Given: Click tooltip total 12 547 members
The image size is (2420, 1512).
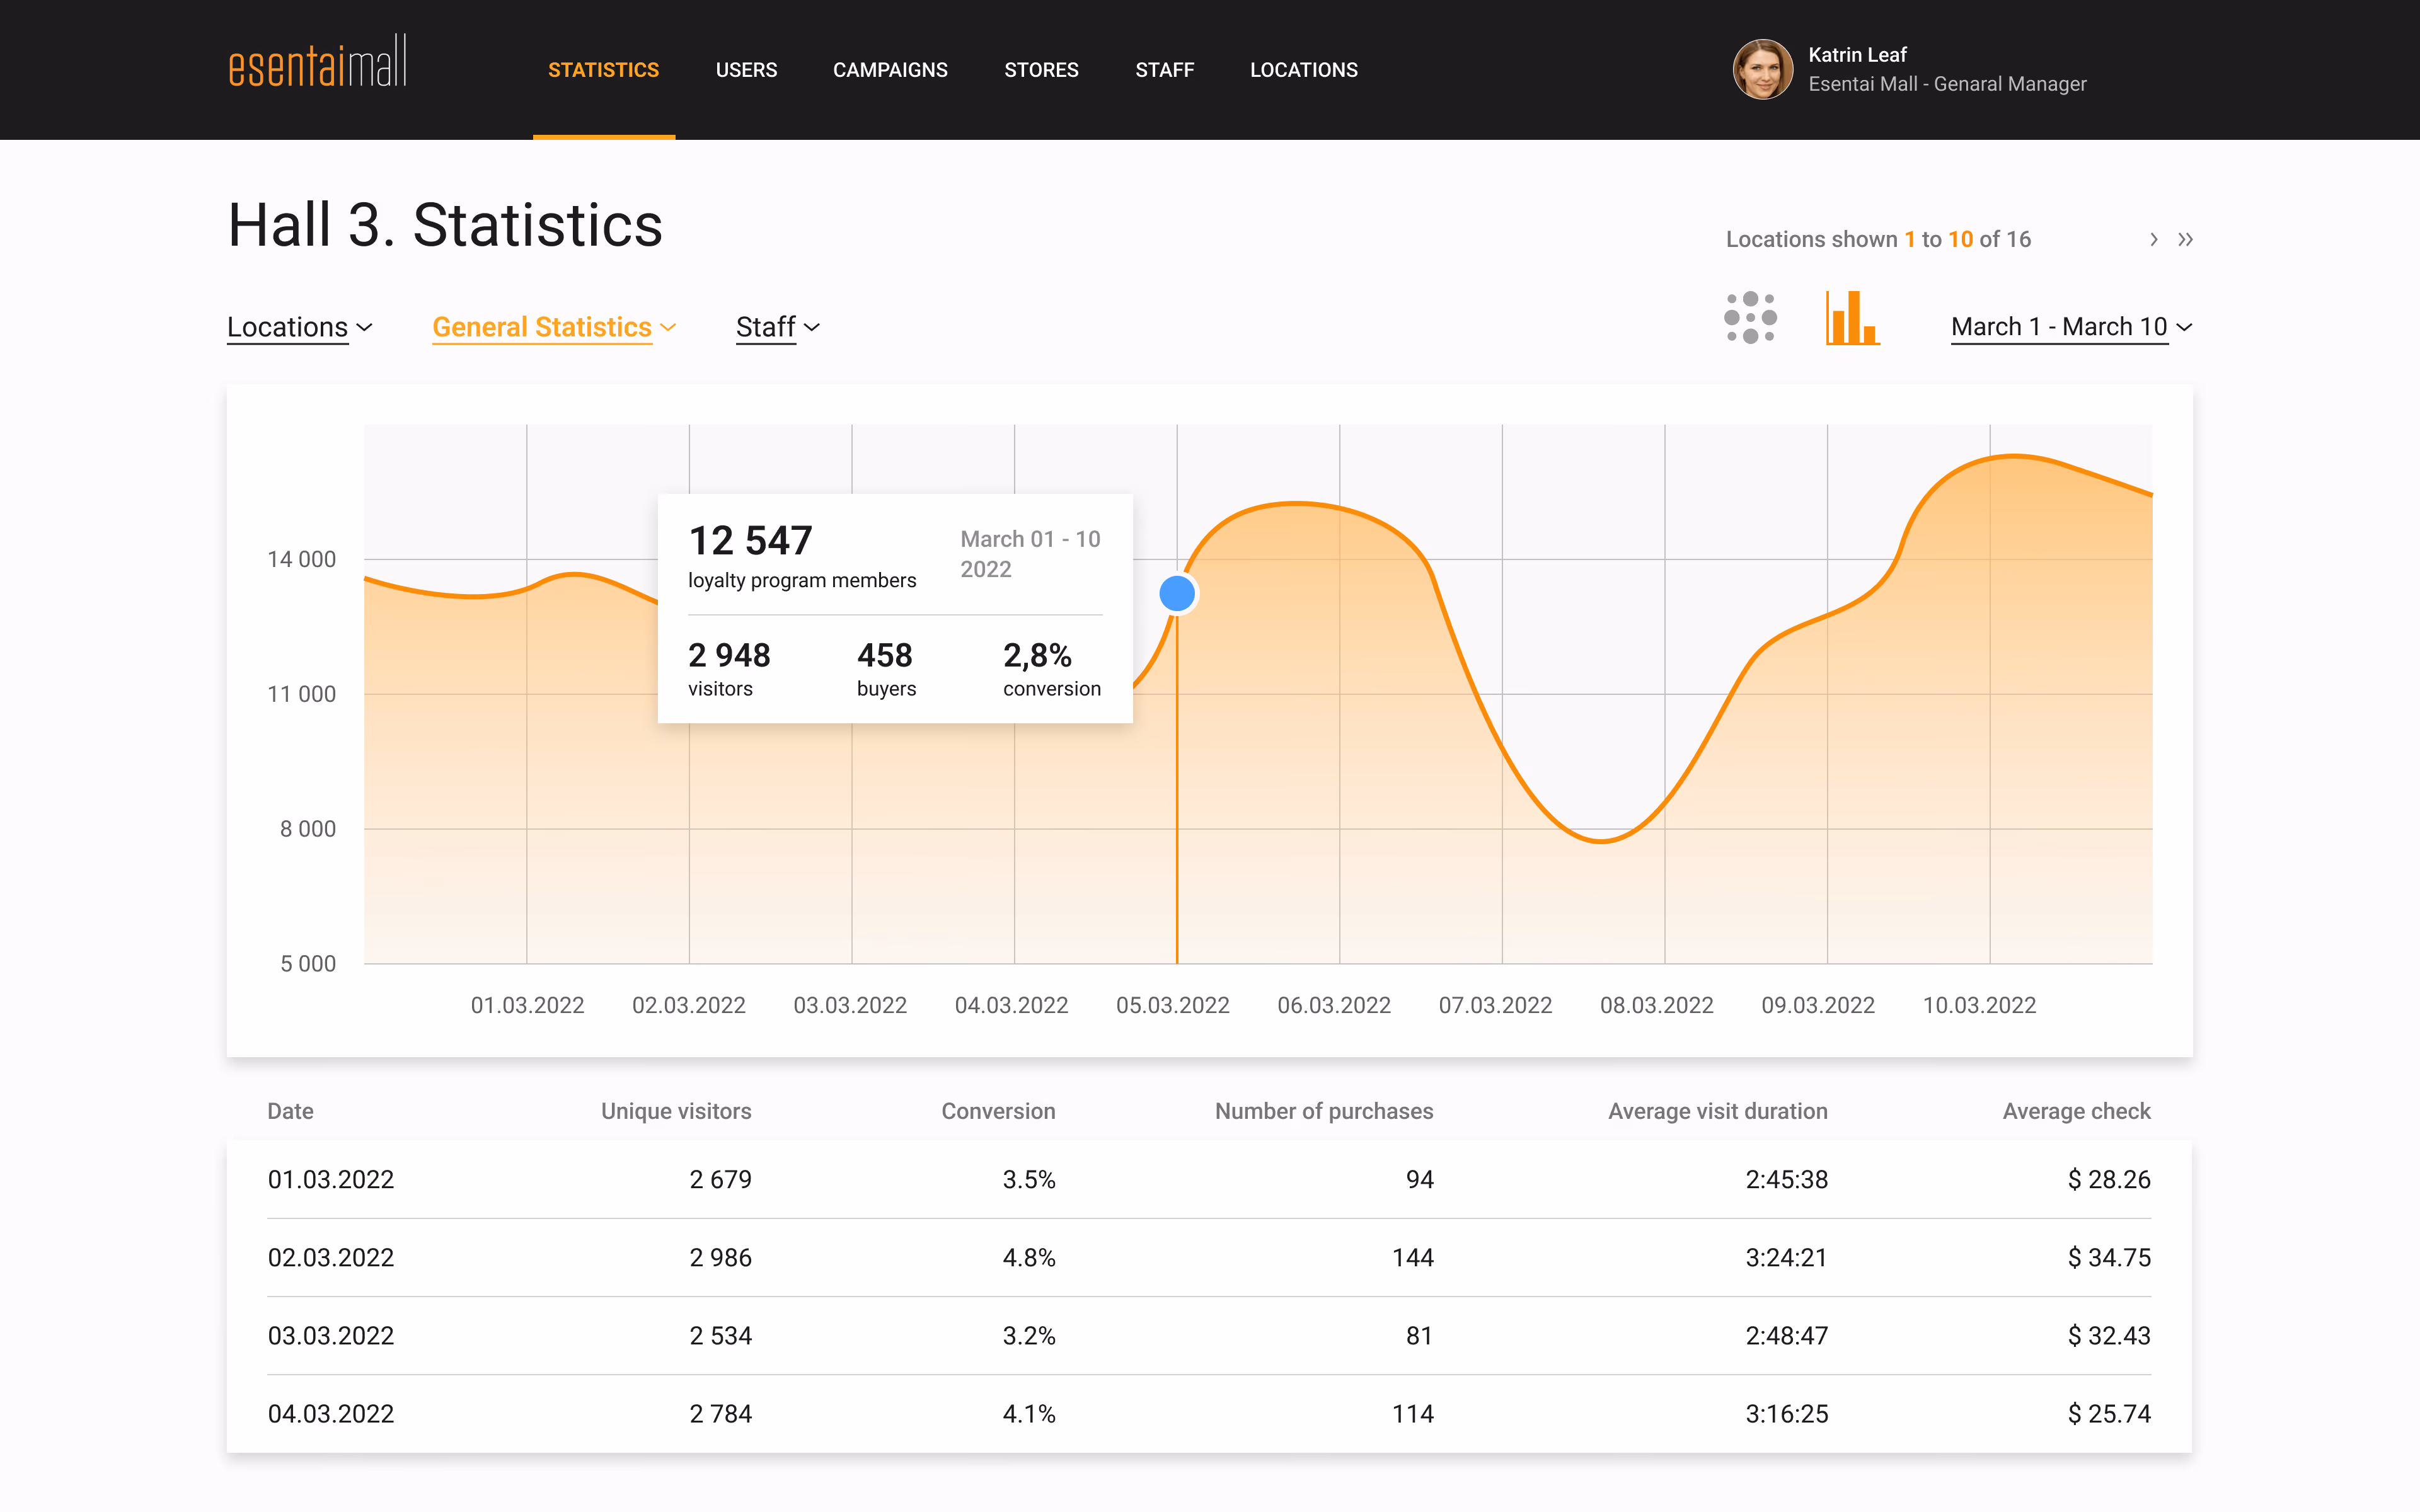Looking at the screenshot, I should coord(750,541).
